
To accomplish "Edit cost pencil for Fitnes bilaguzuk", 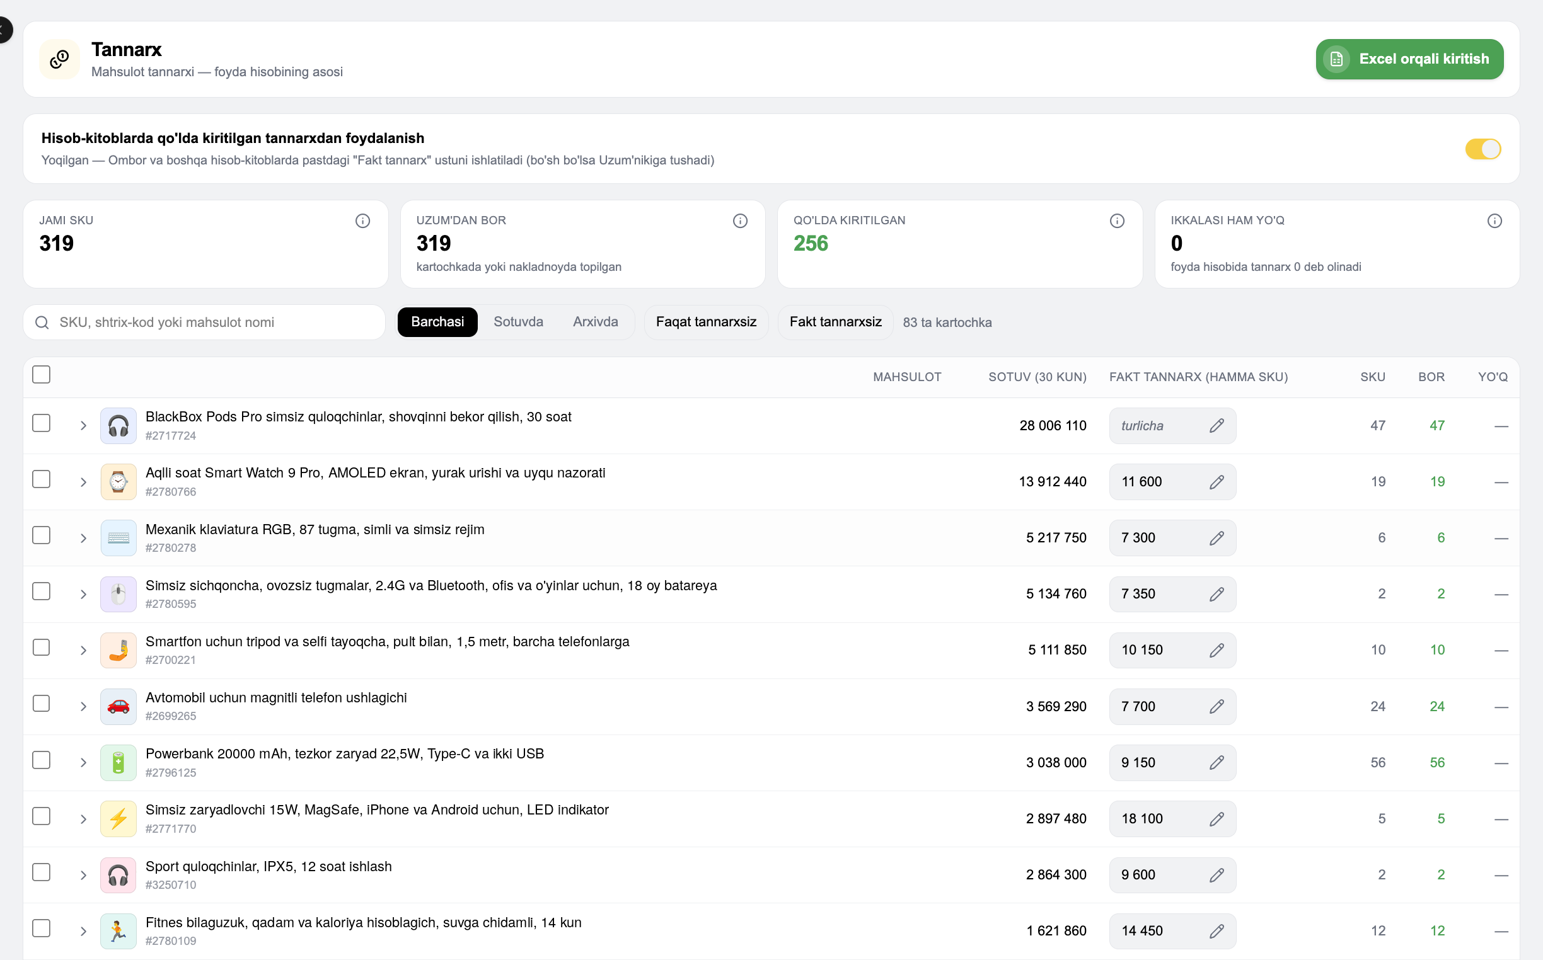I will pyautogui.click(x=1216, y=931).
